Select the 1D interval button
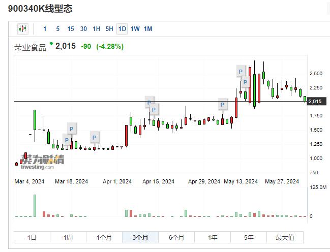Screen dimensions: 330x252 point(122,29)
